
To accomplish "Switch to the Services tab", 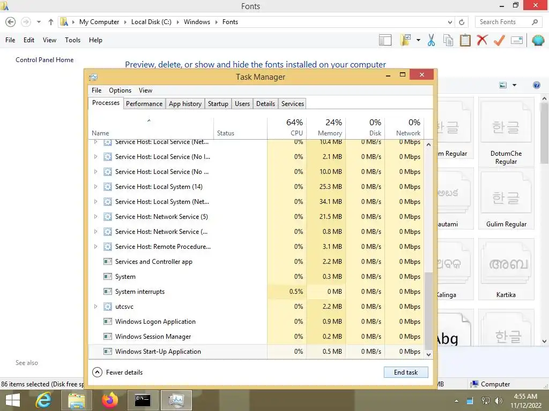I will [293, 104].
